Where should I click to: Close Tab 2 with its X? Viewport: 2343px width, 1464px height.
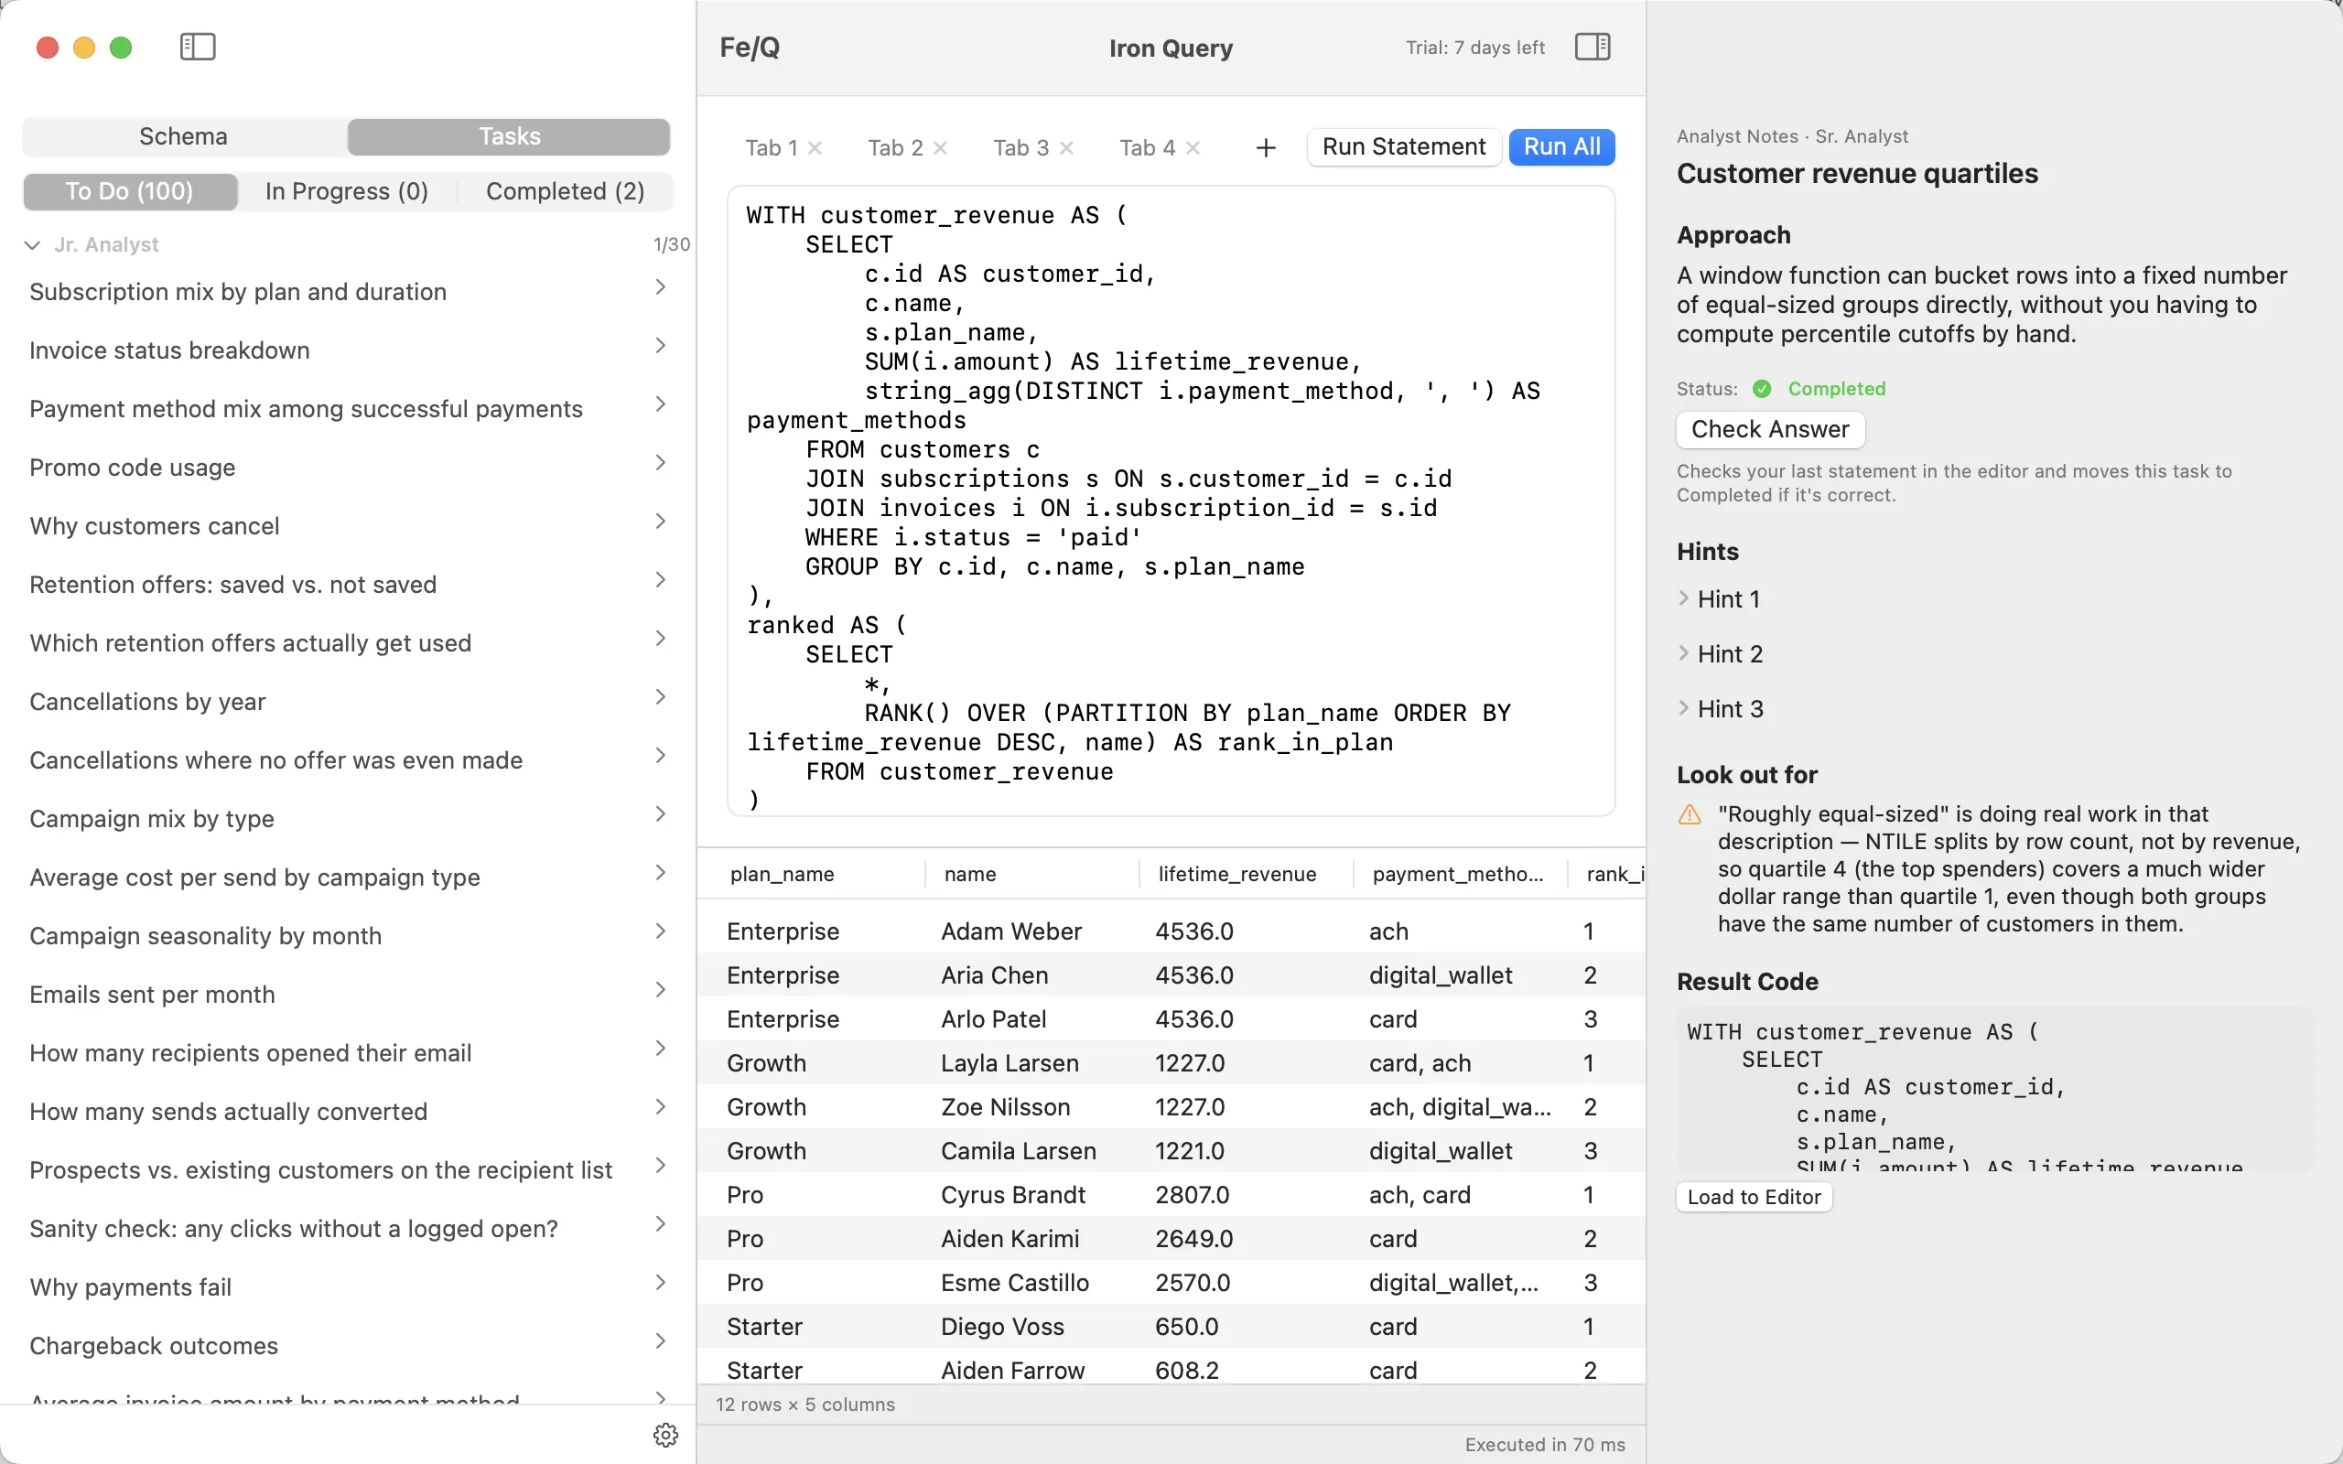[x=940, y=147]
